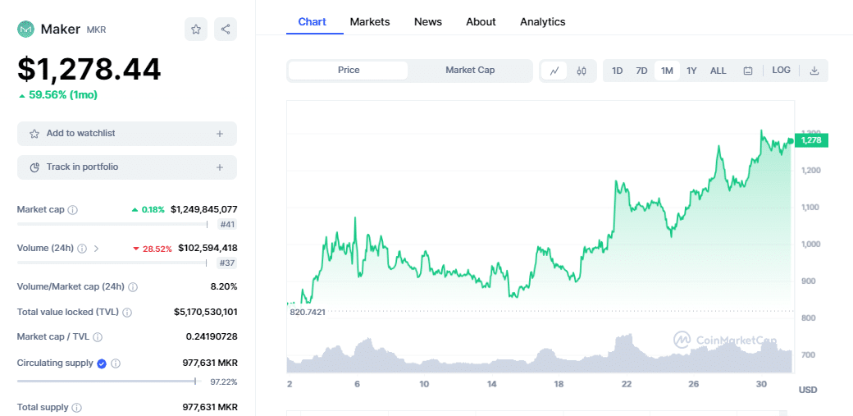
Task: Click the USD axis currency label
Action: [808, 390]
